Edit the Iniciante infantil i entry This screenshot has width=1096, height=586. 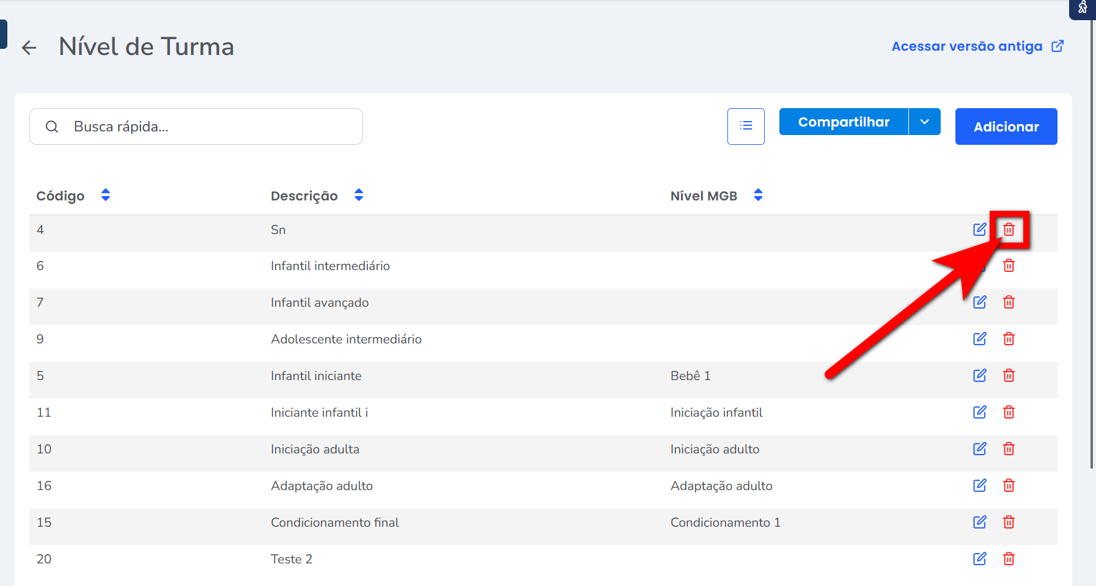[x=979, y=412]
